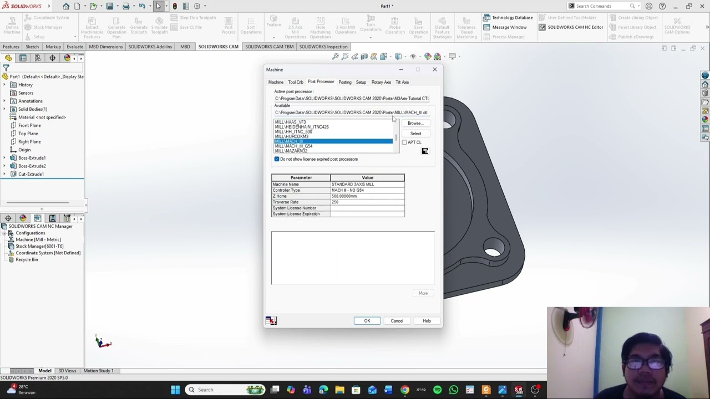Expand the Boss-Extrude2 feature
The image size is (710, 399).
pos(5,166)
